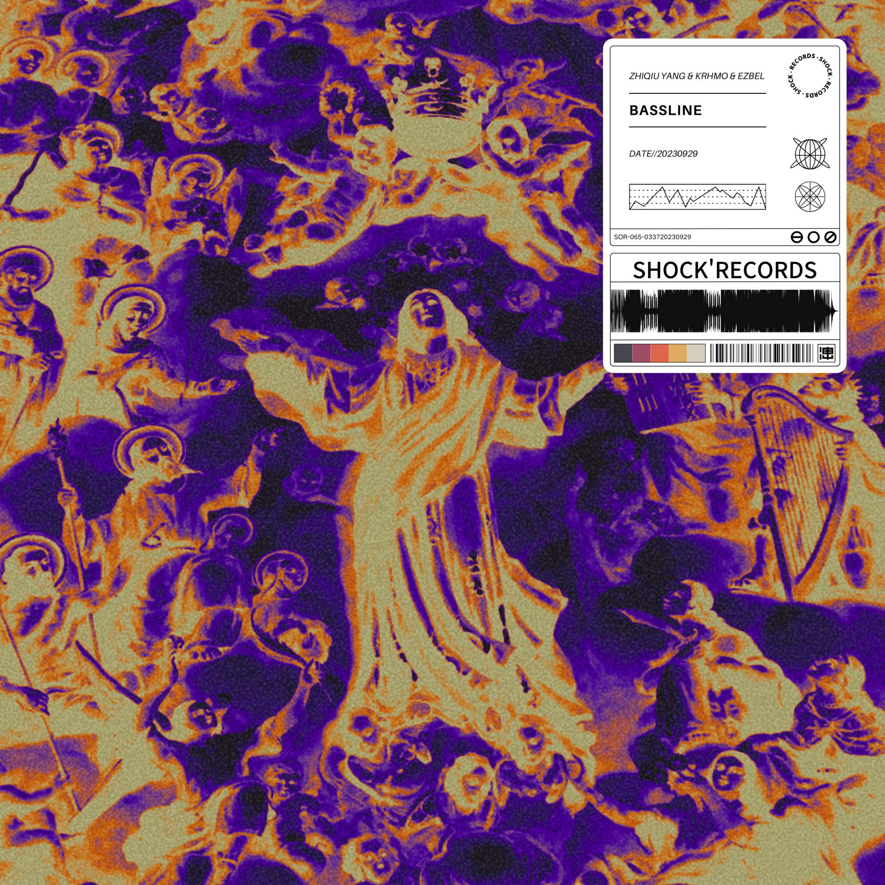Click the empty circle icon on label
The height and width of the screenshot is (885, 885).
click(814, 237)
